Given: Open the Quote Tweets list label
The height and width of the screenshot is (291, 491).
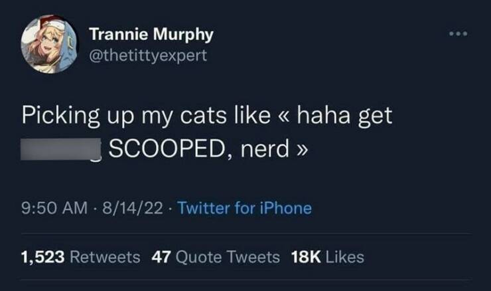Looking at the screenshot, I should (x=228, y=257).
